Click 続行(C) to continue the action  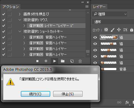pos(36,94)
